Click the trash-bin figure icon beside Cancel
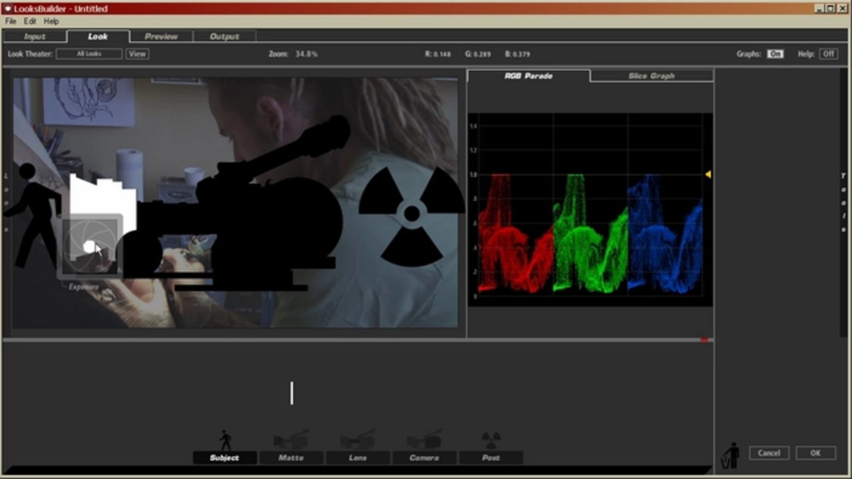Screen dimensions: 852x479 point(730,455)
